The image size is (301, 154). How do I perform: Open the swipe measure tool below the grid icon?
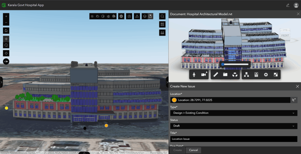(162, 32)
